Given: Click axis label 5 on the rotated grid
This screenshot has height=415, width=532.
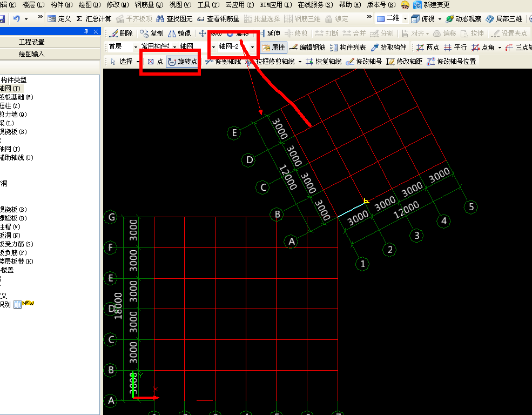Looking at the screenshot, I should pyautogui.click(x=471, y=206).
